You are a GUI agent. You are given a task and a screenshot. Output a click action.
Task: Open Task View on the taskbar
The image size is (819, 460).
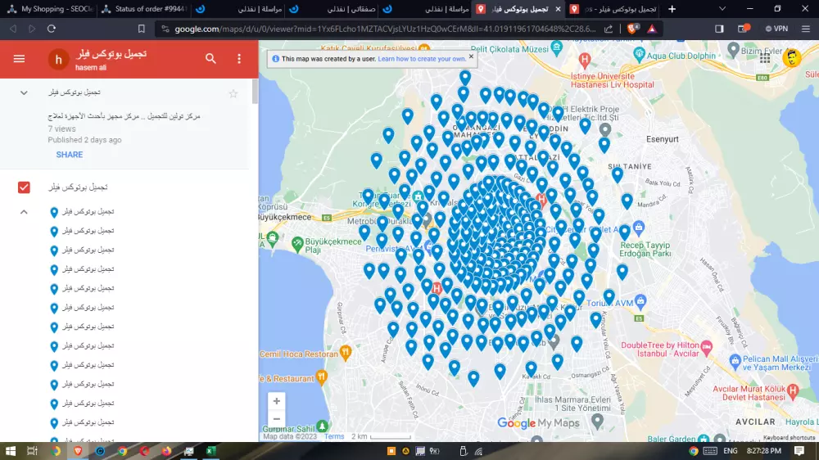point(32,451)
